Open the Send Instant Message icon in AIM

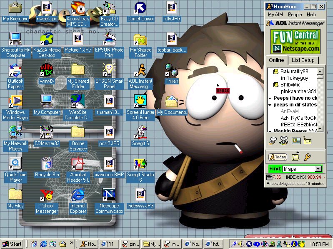coord(273,141)
